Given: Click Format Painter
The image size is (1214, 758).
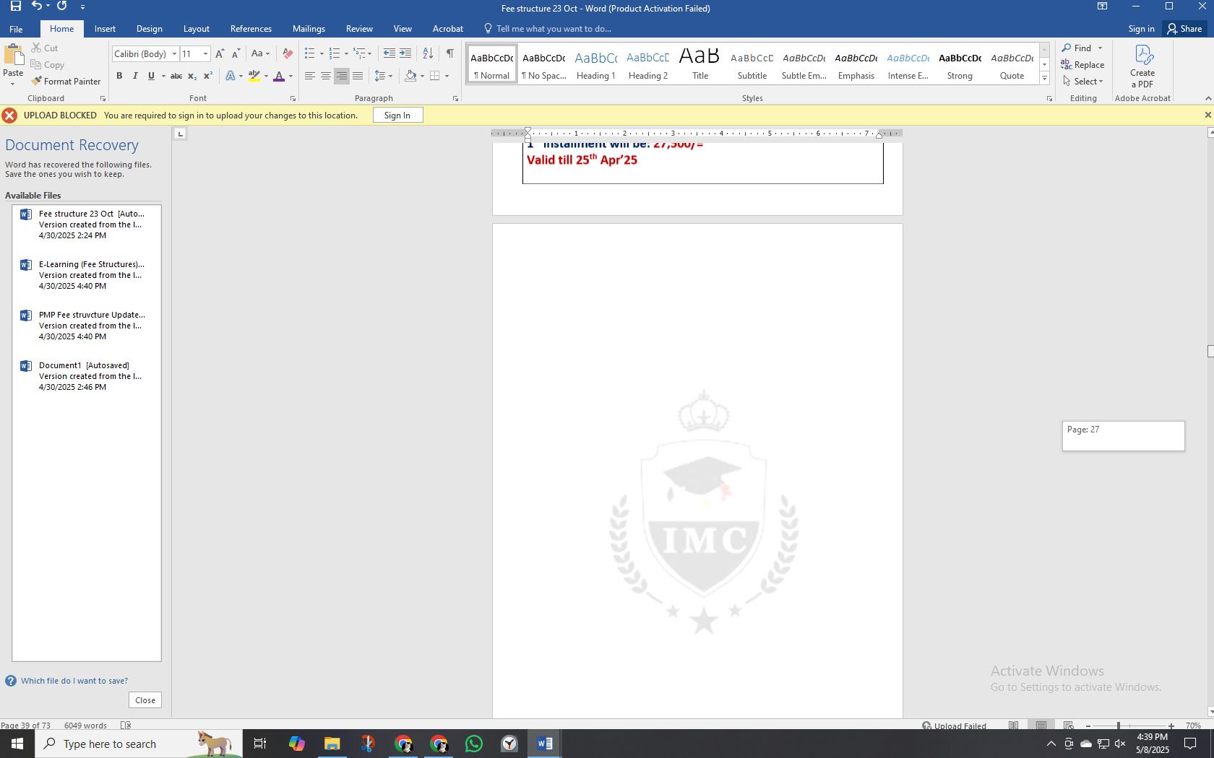Looking at the screenshot, I should pos(65,82).
